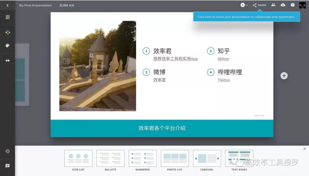
Task: Click numbered circle 3
Action: click(x=211, y=51)
